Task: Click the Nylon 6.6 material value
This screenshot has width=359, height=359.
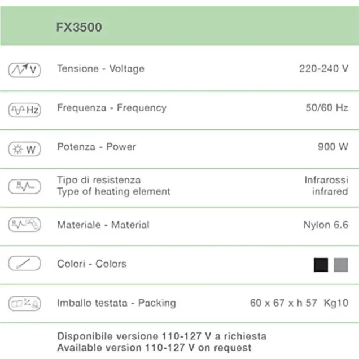Action: point(326,225)
